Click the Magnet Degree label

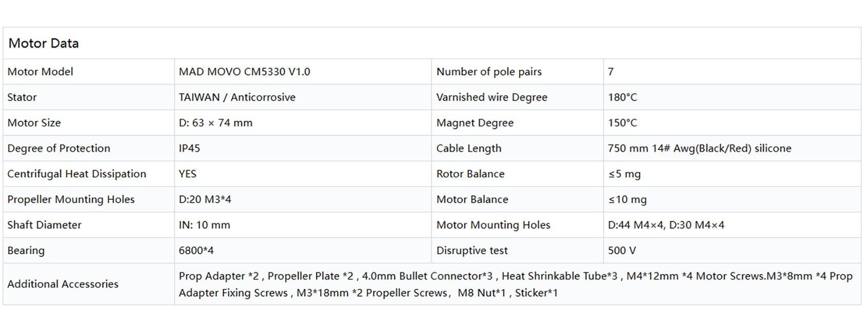click(x=475, y=123)
